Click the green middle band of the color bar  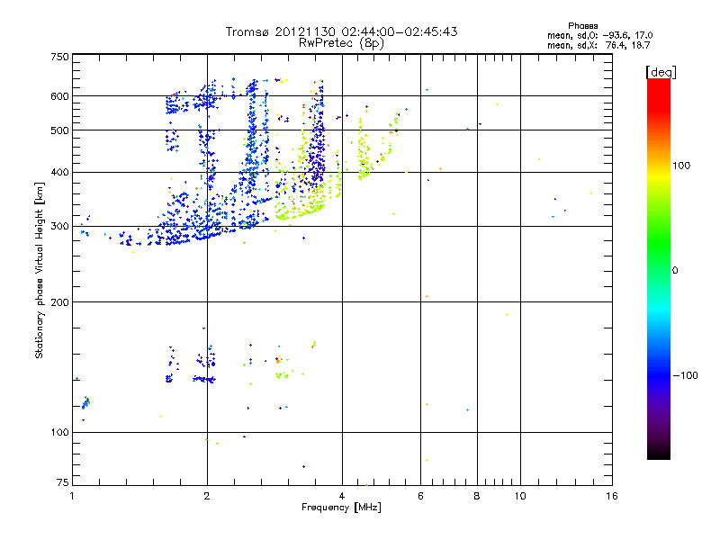tap(659, 241)
